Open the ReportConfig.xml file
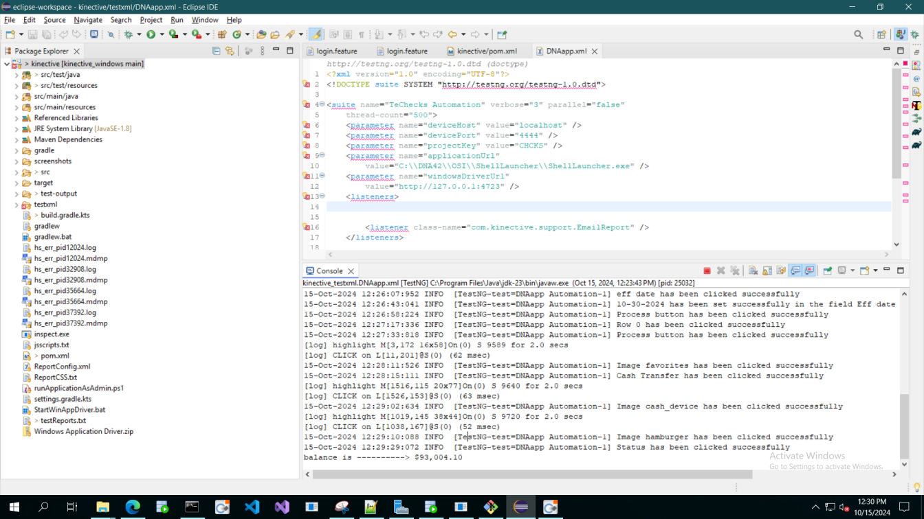 (62, 367)
